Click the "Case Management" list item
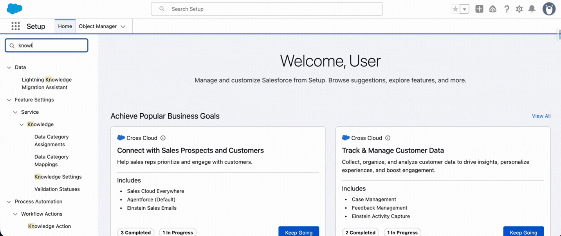Image resolution: width=561 pixels, height=236 pixels. click(x=374, y=200)
